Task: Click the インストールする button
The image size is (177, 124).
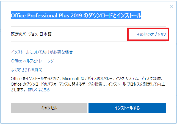Action: (127, 108)
